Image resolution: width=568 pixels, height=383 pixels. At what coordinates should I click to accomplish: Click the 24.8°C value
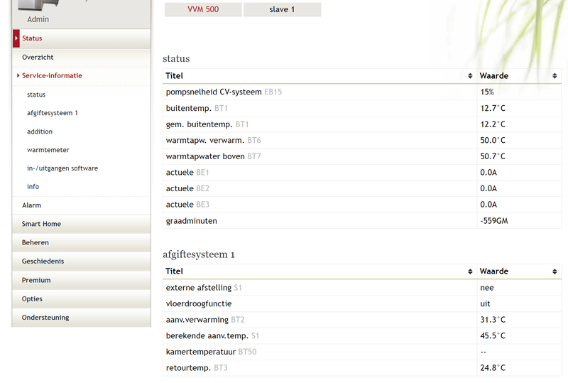493,368
